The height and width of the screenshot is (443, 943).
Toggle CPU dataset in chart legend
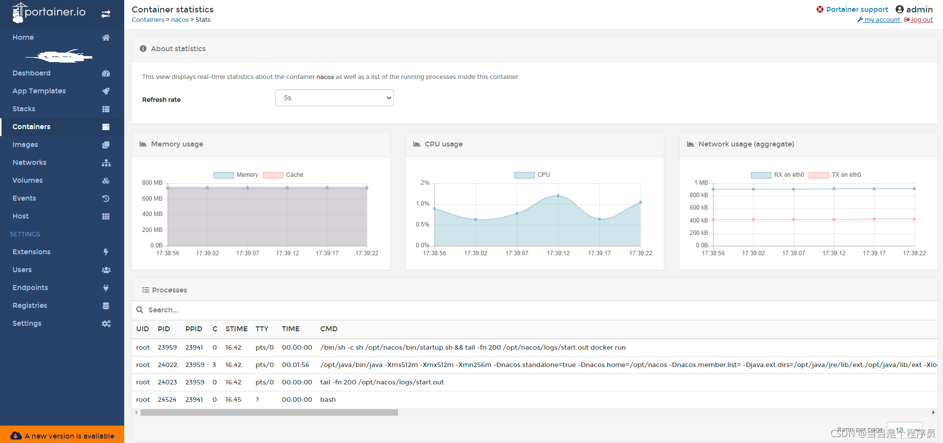coord(532,175)
